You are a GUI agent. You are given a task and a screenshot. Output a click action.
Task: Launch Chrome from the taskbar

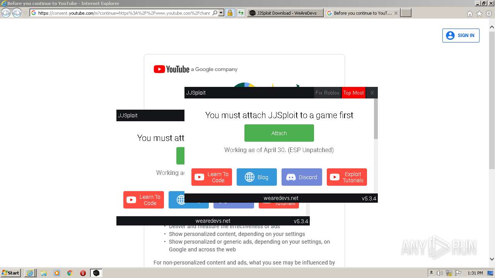pos(70,273)
